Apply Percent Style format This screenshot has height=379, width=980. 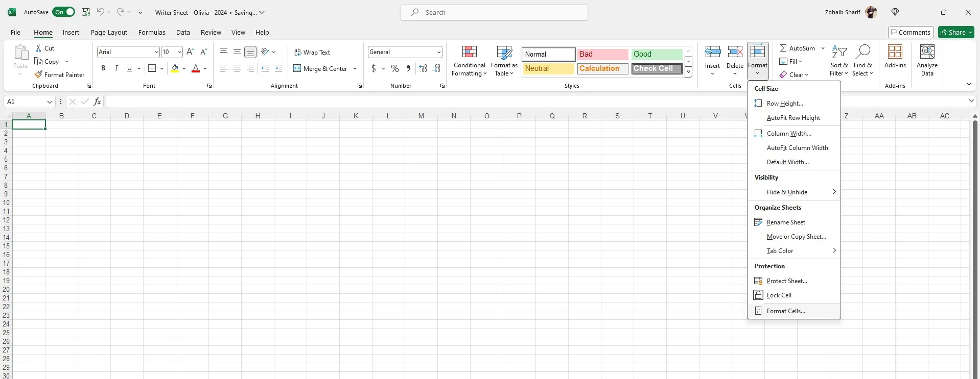(x=394, y=68)
